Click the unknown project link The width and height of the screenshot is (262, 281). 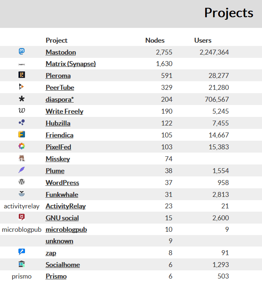[x=59, y=241]
